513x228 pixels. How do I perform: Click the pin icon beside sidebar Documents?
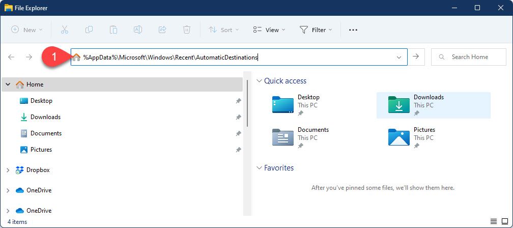coord(239,133)
